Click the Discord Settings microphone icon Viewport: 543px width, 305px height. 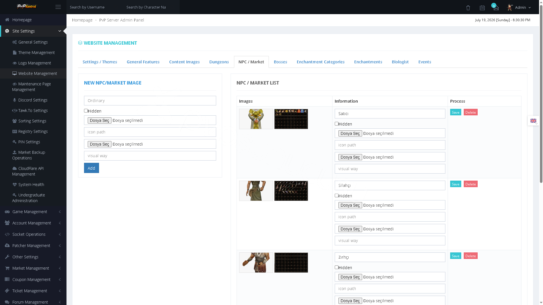pos(14,100)
